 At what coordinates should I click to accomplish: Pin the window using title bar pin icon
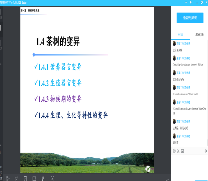(191, 2)
